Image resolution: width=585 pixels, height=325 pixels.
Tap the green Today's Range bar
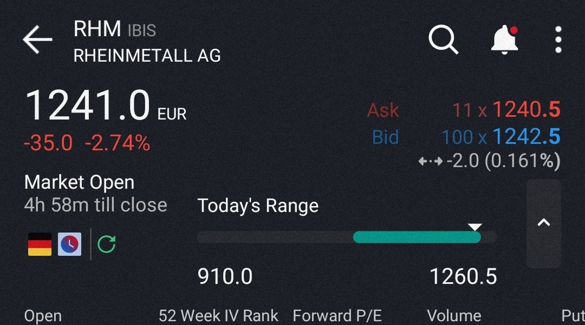click(416, 237)
